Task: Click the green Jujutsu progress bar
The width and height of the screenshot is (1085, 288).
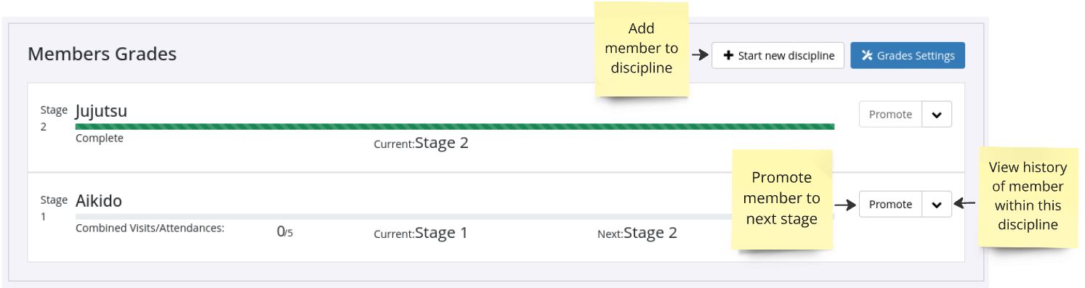Action: 455,126
